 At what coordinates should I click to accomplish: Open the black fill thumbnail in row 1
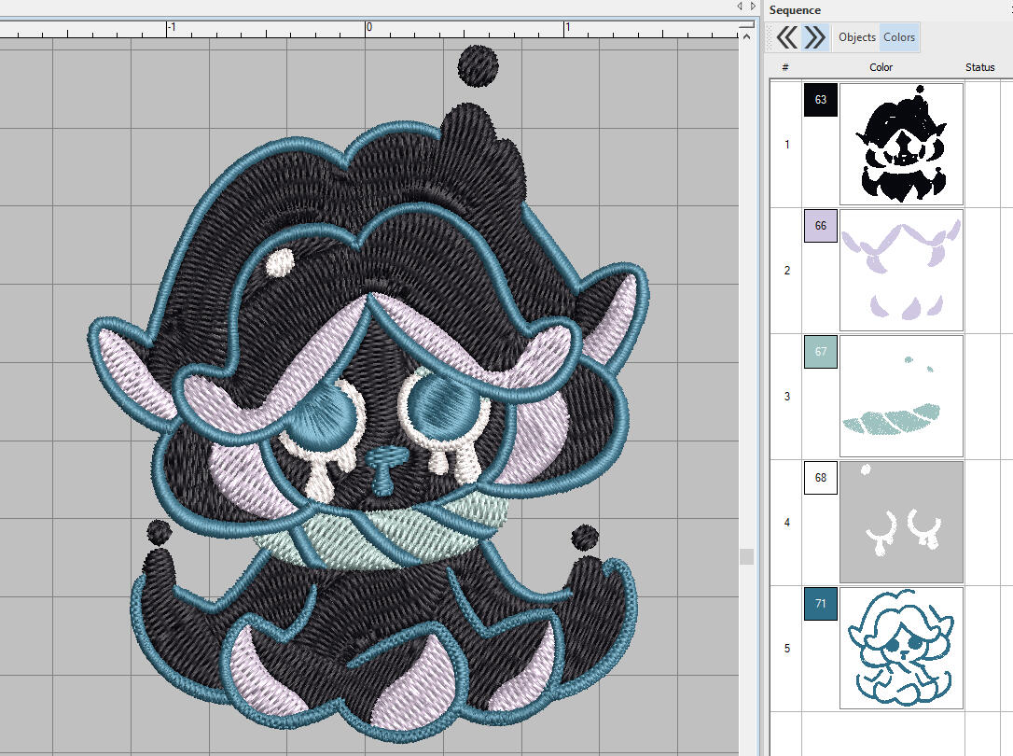901,144
